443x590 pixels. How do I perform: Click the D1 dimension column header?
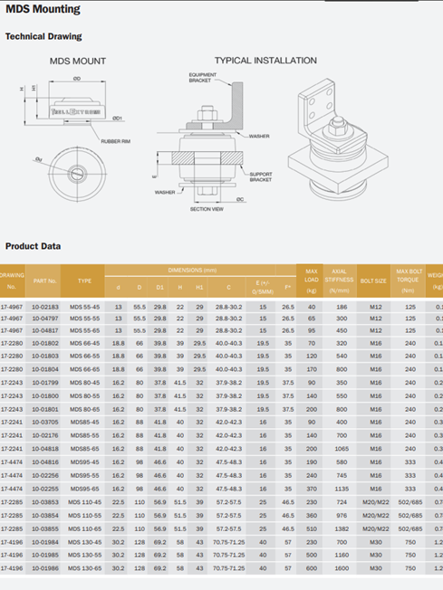[x=160, y=287]
